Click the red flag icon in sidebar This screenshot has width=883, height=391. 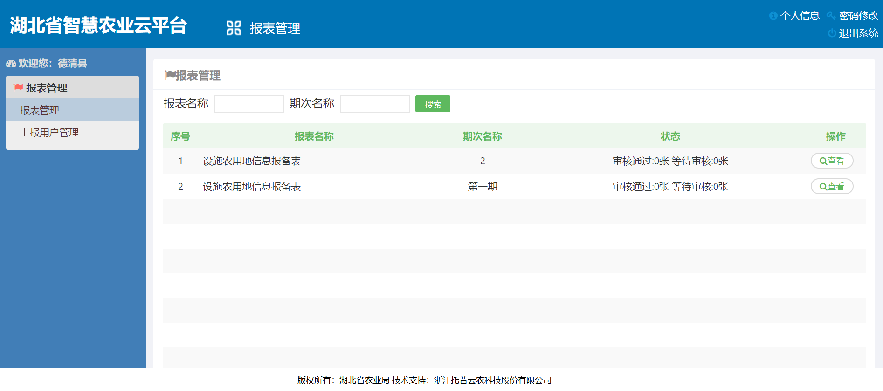tap(18, 88)
